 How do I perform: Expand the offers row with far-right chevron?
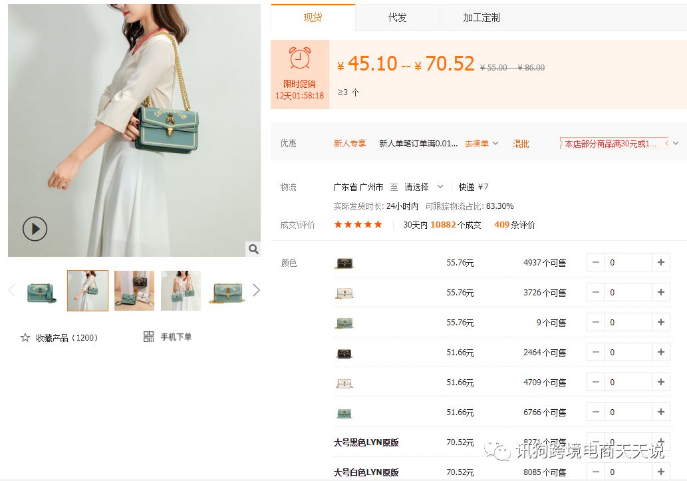(x=676, y=144)
